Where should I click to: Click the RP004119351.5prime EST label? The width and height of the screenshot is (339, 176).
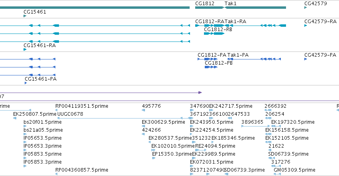coord(82,106)
